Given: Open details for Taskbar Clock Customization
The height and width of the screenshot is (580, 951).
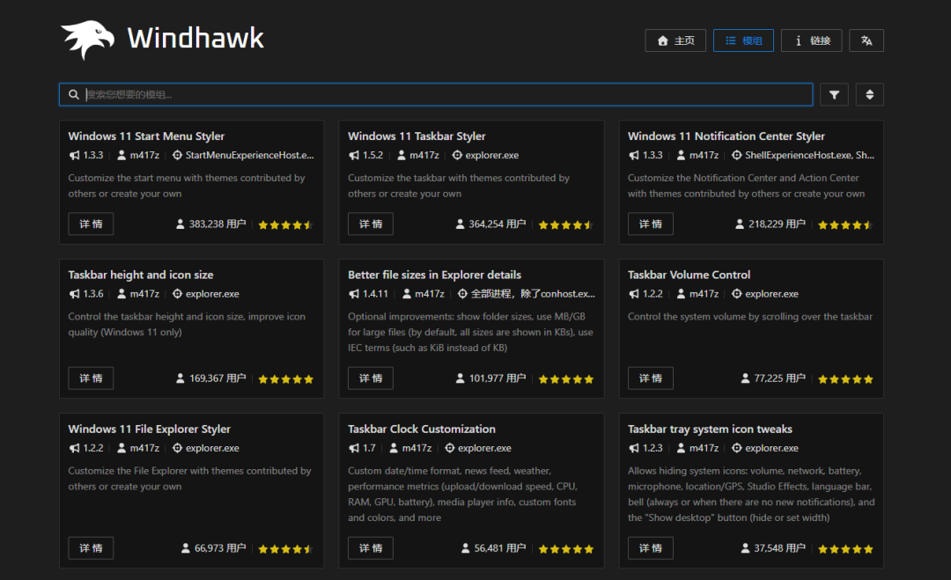Looking at the screenshot, I should [371, 548].
